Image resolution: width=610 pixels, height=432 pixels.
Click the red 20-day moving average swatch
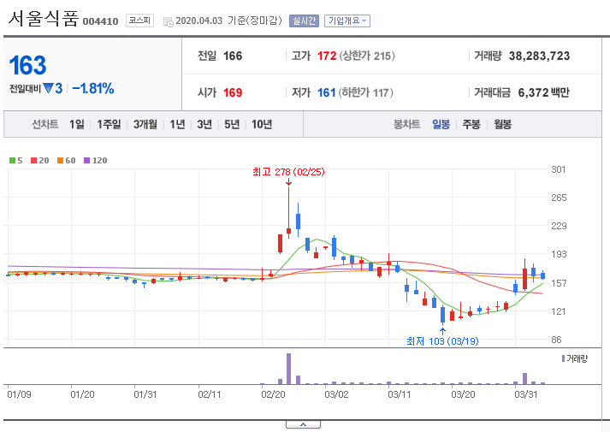(x=34, y=160)
